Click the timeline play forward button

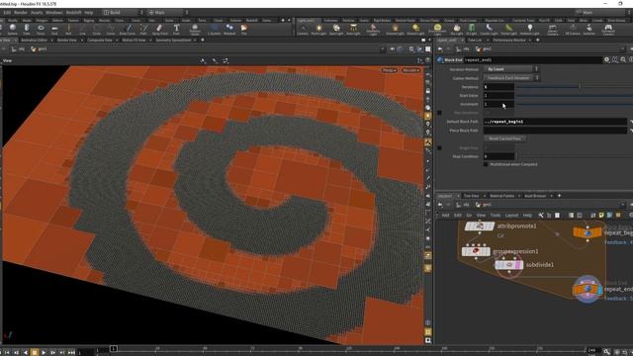44,352
